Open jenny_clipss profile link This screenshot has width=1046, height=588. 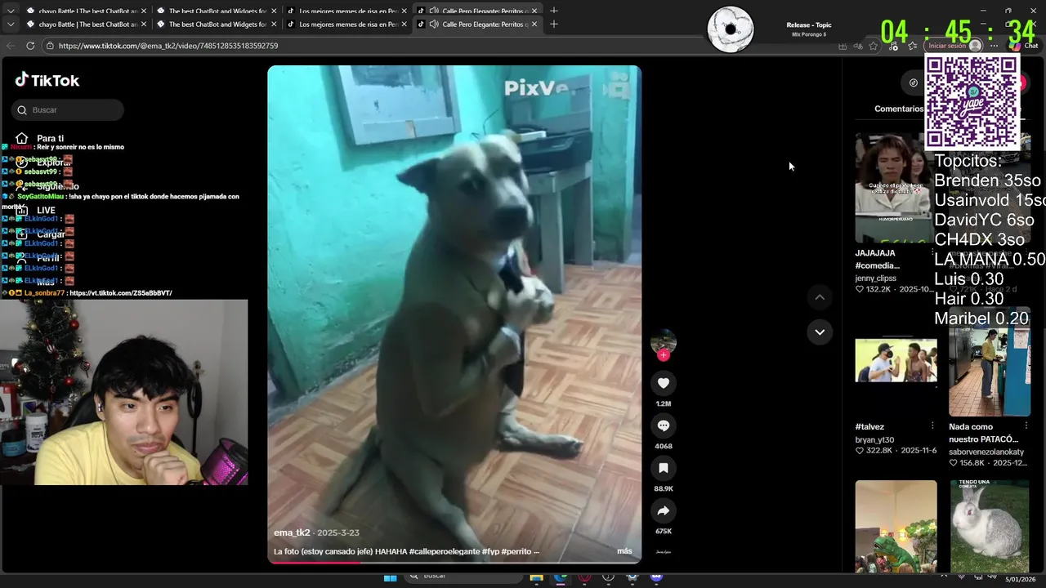(x=875, y=278)
